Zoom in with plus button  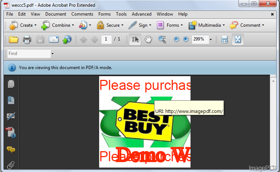186,39
